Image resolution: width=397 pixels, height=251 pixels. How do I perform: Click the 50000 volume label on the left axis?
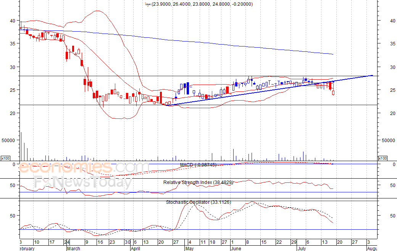coord(8,141)
